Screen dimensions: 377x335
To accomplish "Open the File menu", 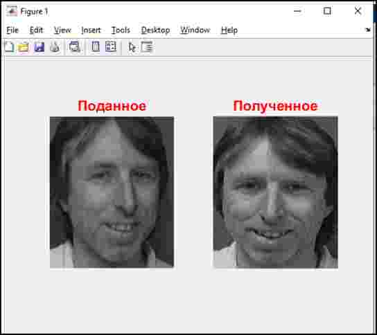I will tap(12, 30).
